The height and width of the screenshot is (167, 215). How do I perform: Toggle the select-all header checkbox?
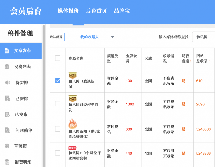point(58,58)
